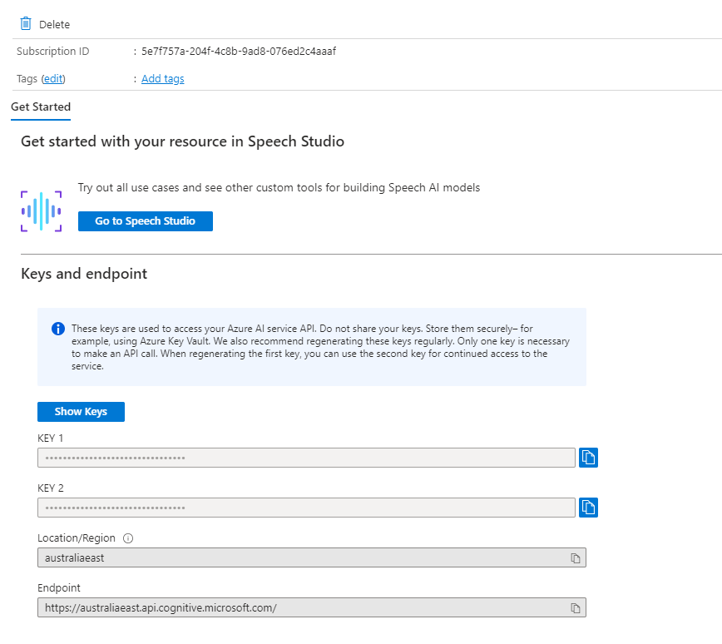Screen dimensions: 722x644
Task: Click the info icon beside Location/Region
Action: [x=128, y=538]
